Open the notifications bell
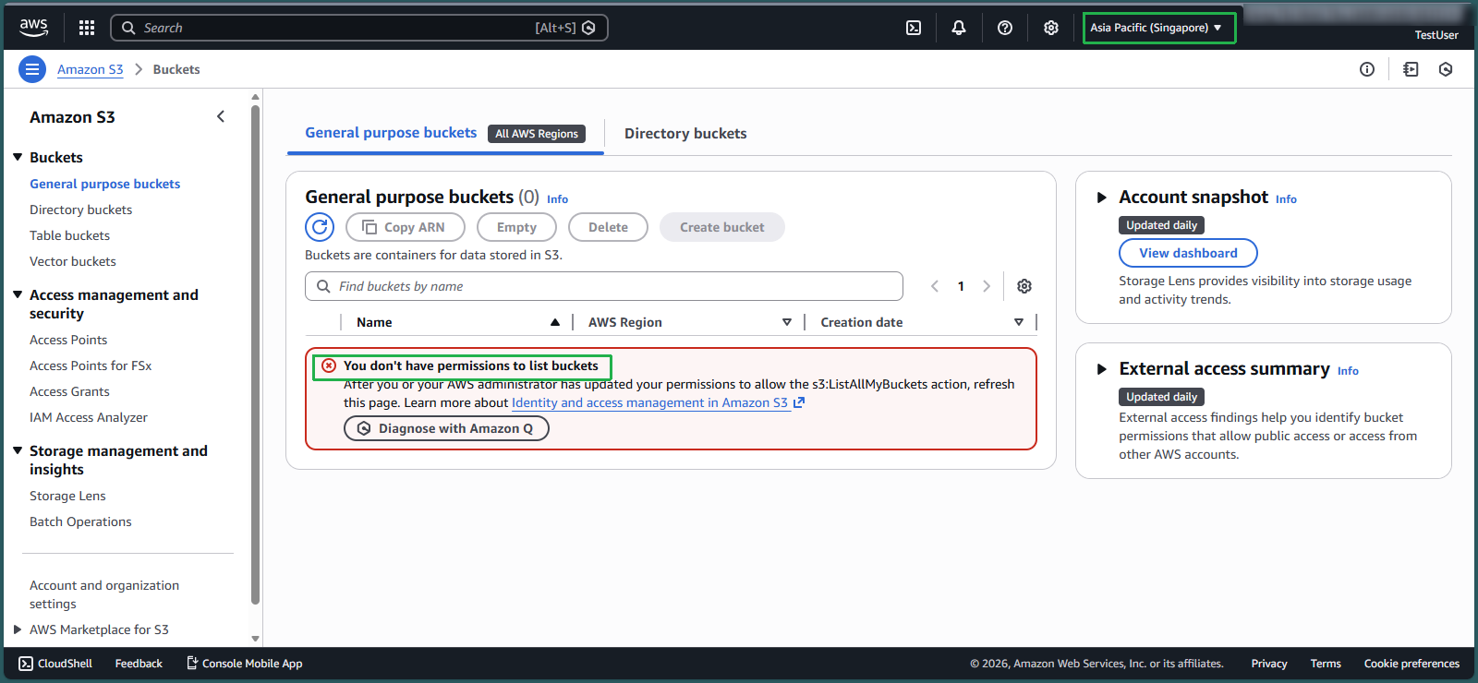Screen dimensions: 1478x683 point(959,28)
